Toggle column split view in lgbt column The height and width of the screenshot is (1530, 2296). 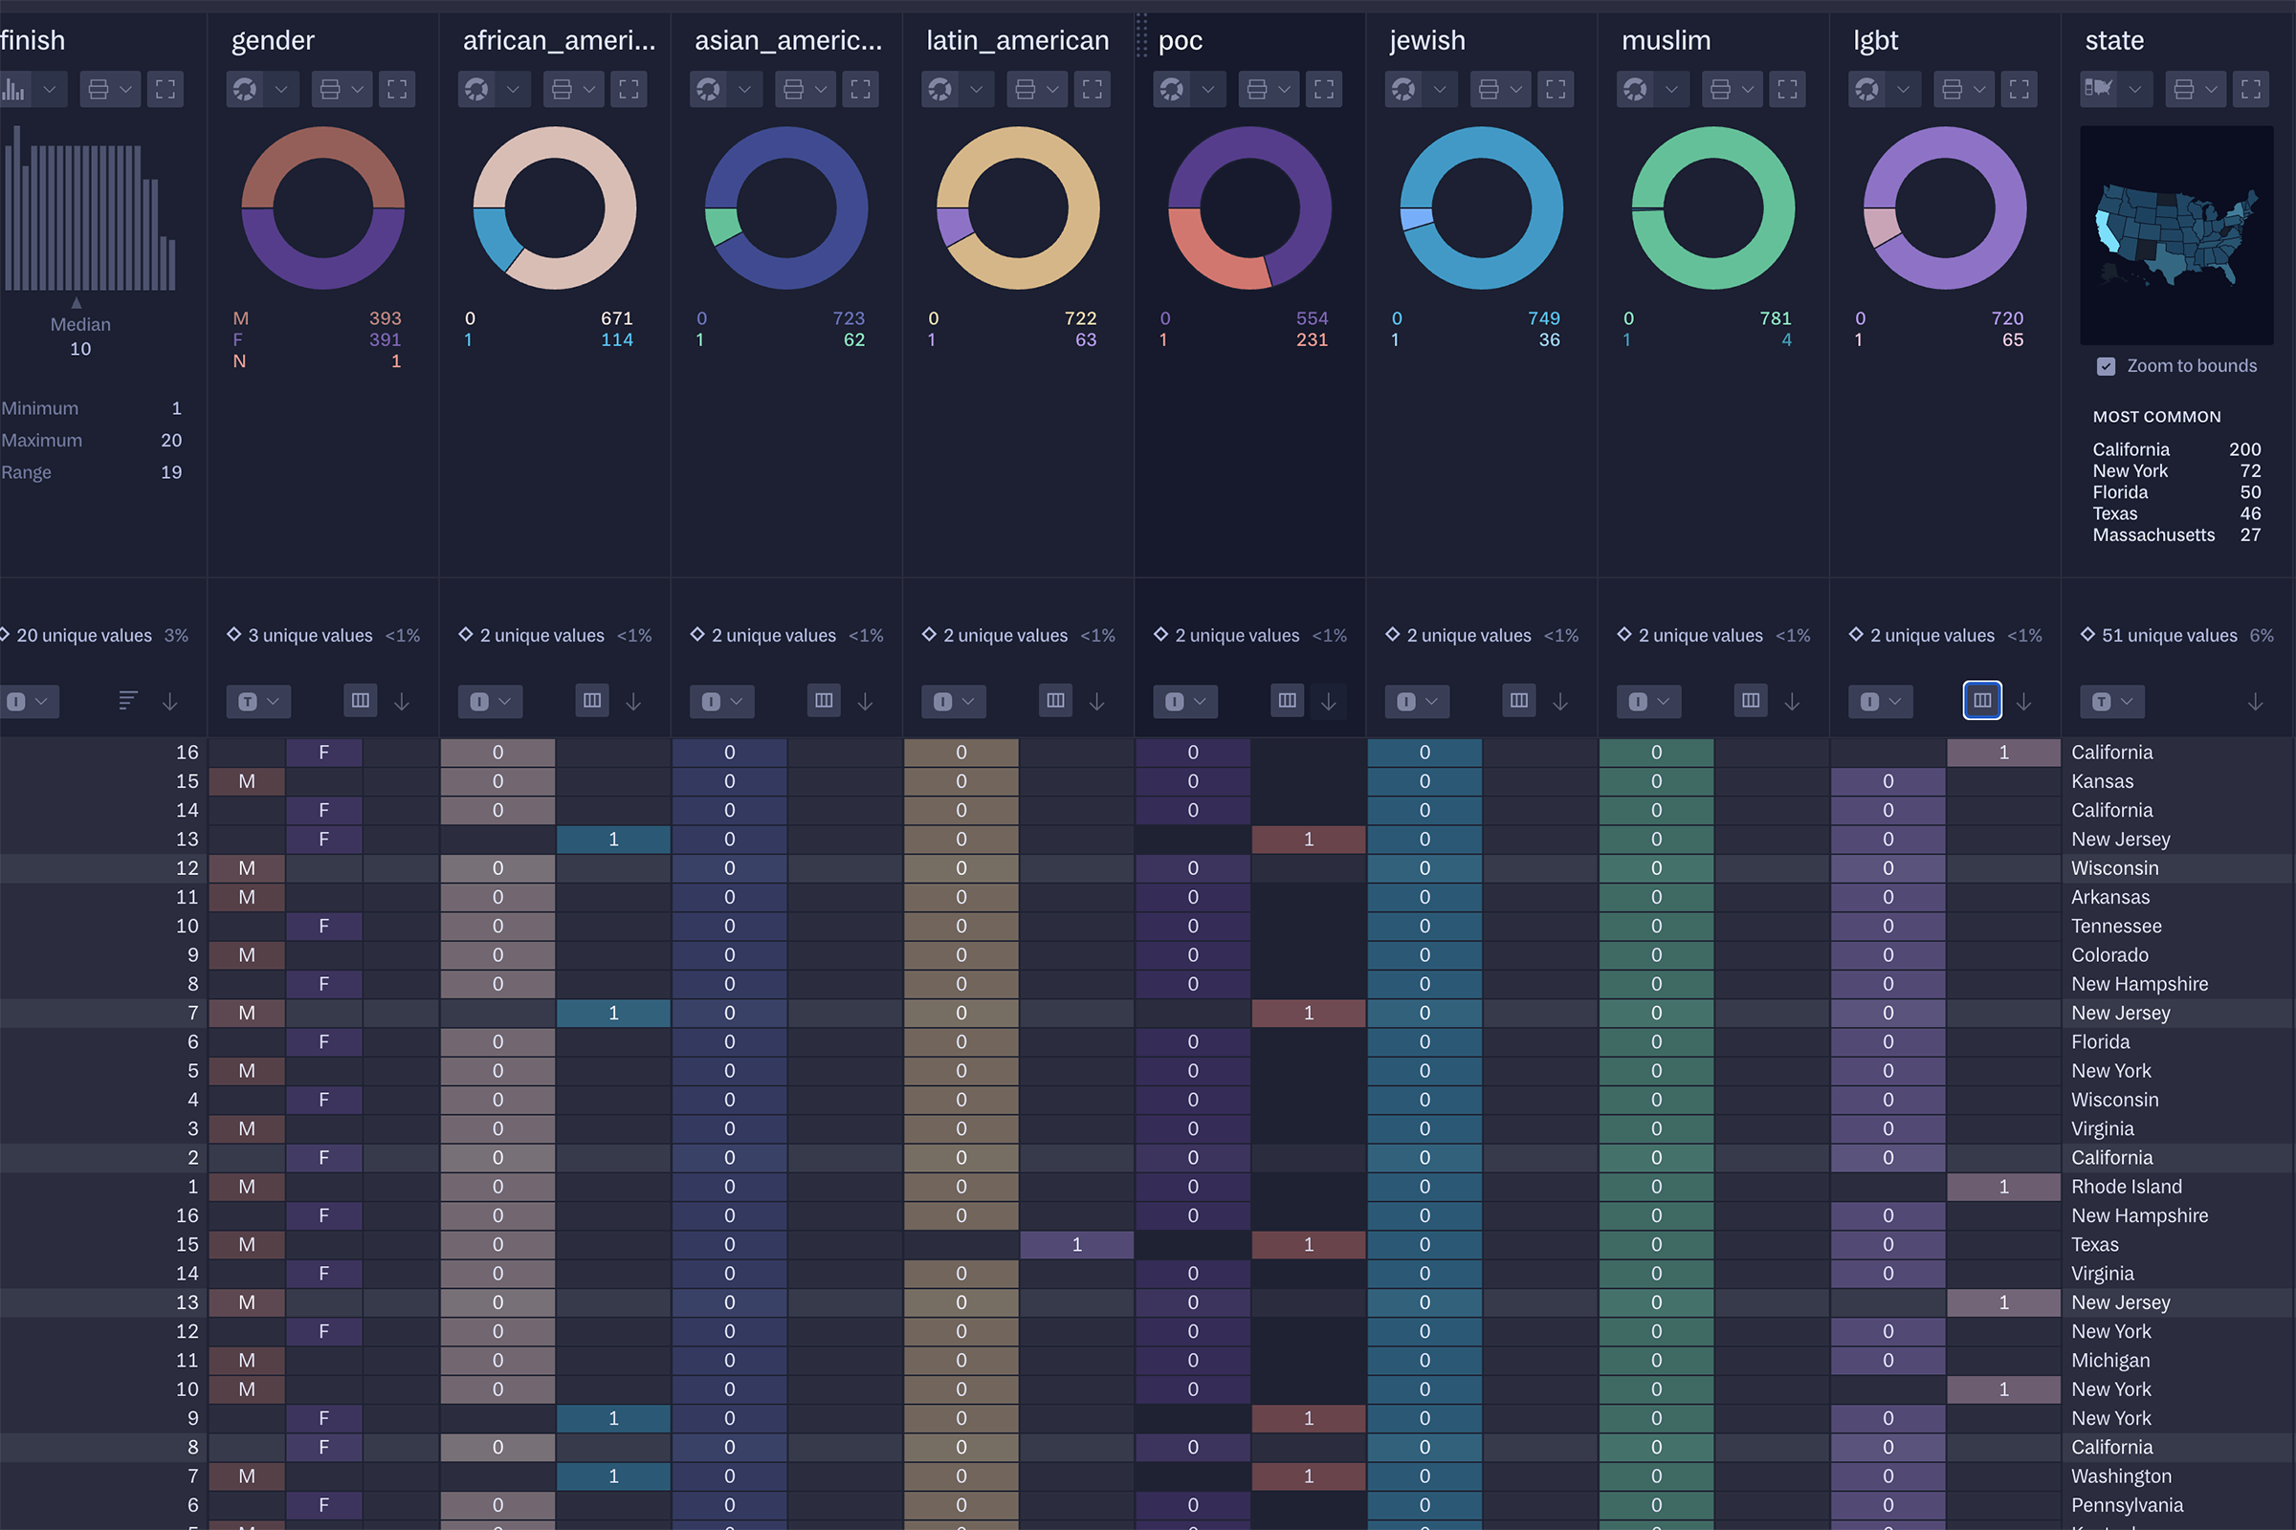1981,701
